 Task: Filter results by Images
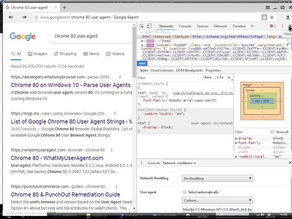37,54
